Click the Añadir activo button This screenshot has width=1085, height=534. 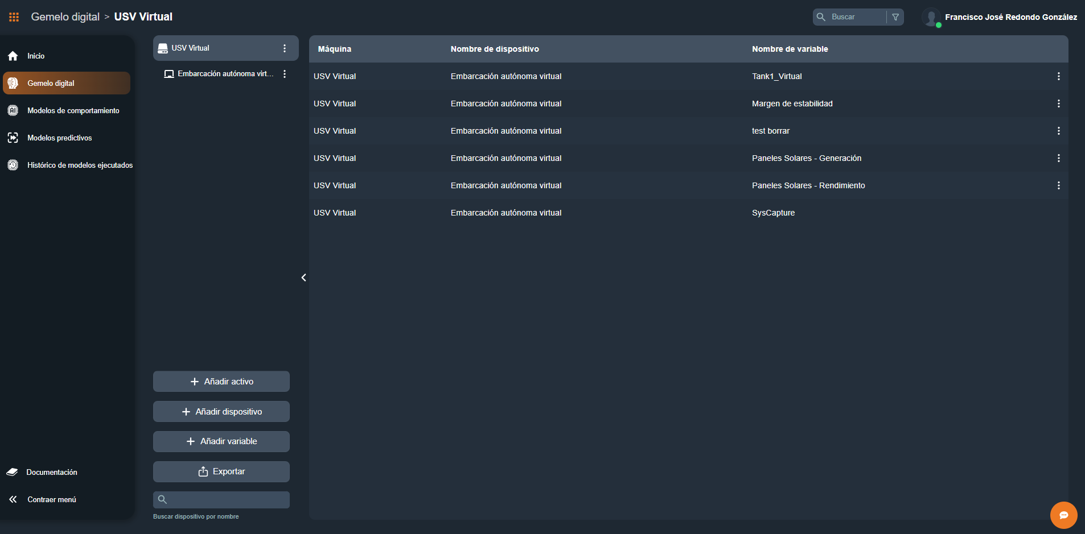point(221,382)
